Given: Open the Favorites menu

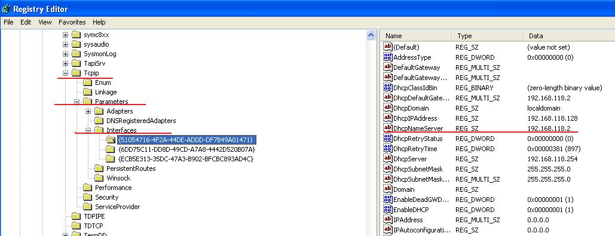Looking at the screenshot, I should (72, 22).
